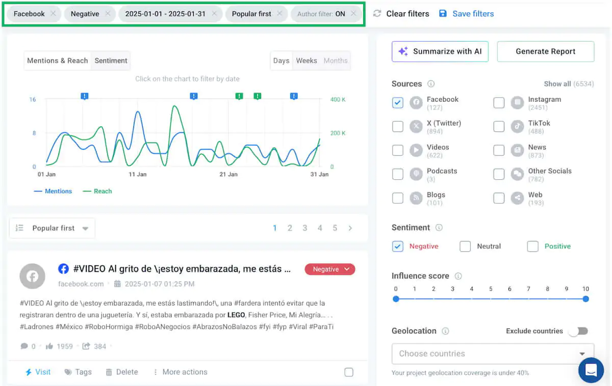Click the Influence score slider right handle
Viewport: 612px width, 386px height.
(x=585, y=299)
